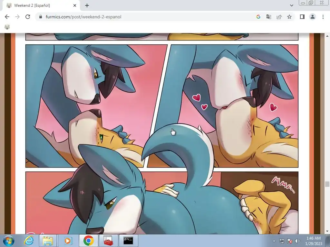This screenshot has height=247, width=330.
Task: Launch Internet Explorer from taskbar
Action: pyautogui.click(x=29, y=241)
